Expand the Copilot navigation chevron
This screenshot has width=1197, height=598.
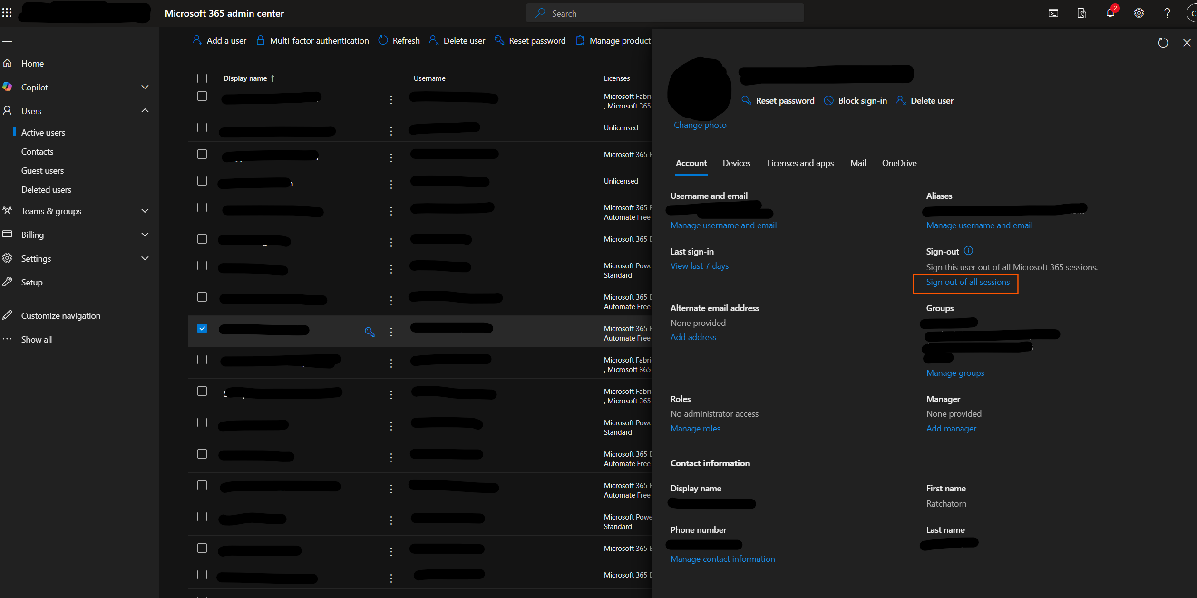[145, 87]
